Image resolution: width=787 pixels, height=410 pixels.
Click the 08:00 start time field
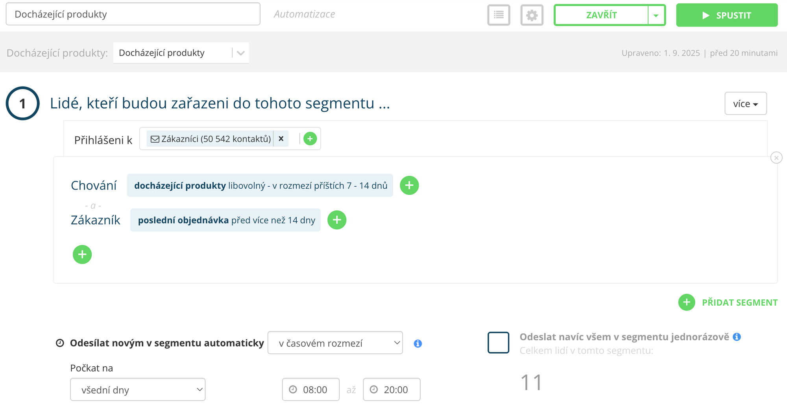[311, 390]
